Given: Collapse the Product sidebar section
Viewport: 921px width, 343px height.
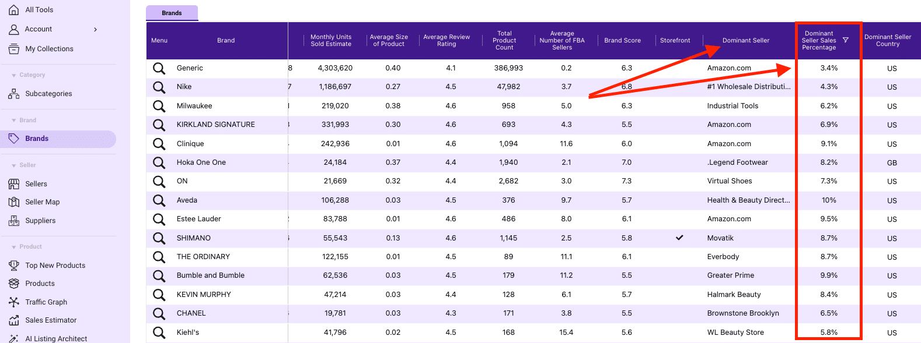Looking at the screenshot, I should pos(14,247).
